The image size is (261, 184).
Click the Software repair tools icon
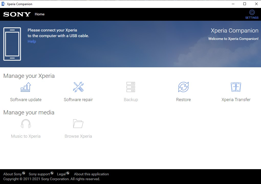[x=78, y=87]
